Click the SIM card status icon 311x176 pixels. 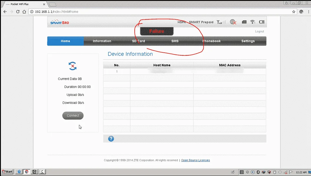244,22
